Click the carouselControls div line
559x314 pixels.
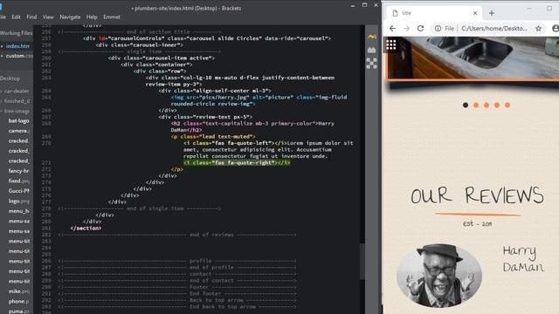click(x=207, y=38)
